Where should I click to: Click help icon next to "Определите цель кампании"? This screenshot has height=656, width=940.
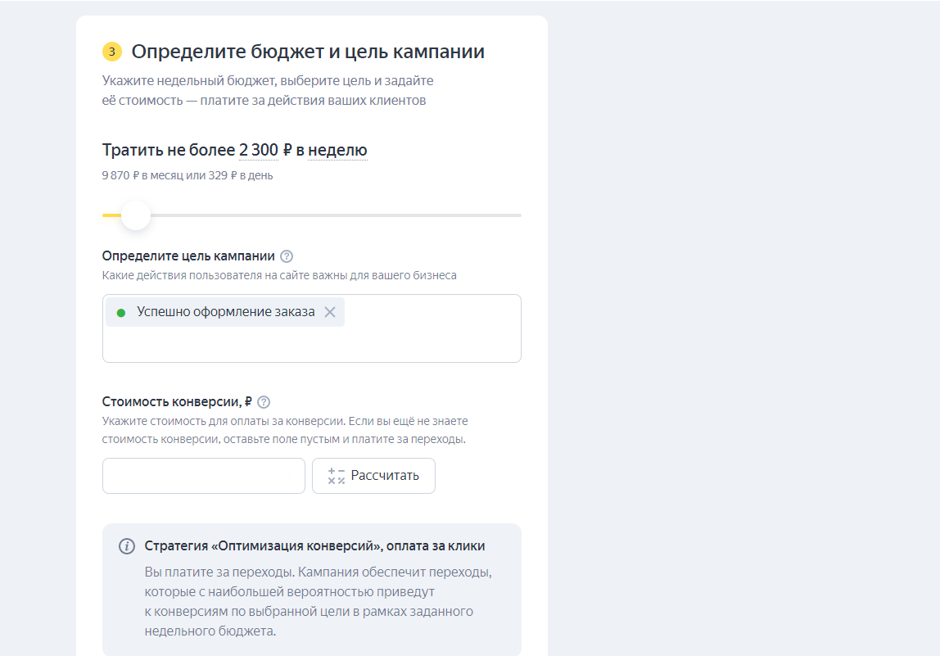(x=287, y=256)
